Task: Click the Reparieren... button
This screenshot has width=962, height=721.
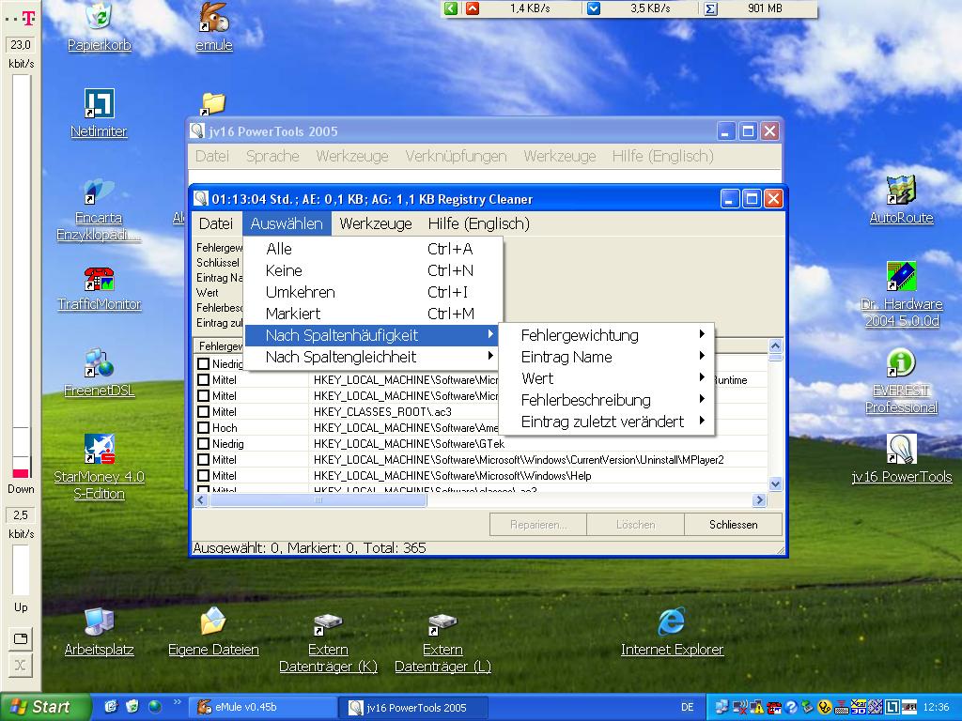Action: click(x=538, y=525)
